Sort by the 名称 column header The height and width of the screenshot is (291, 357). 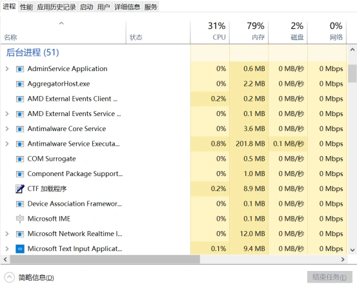[63, 32]
